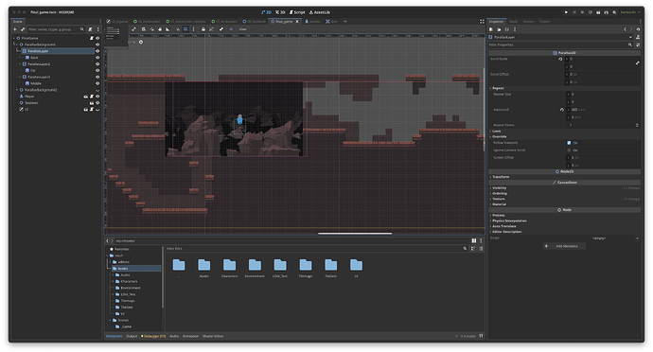Click the Filter Properties search field
This screenshot has height=352, width=653.
[x=558, y=45]
